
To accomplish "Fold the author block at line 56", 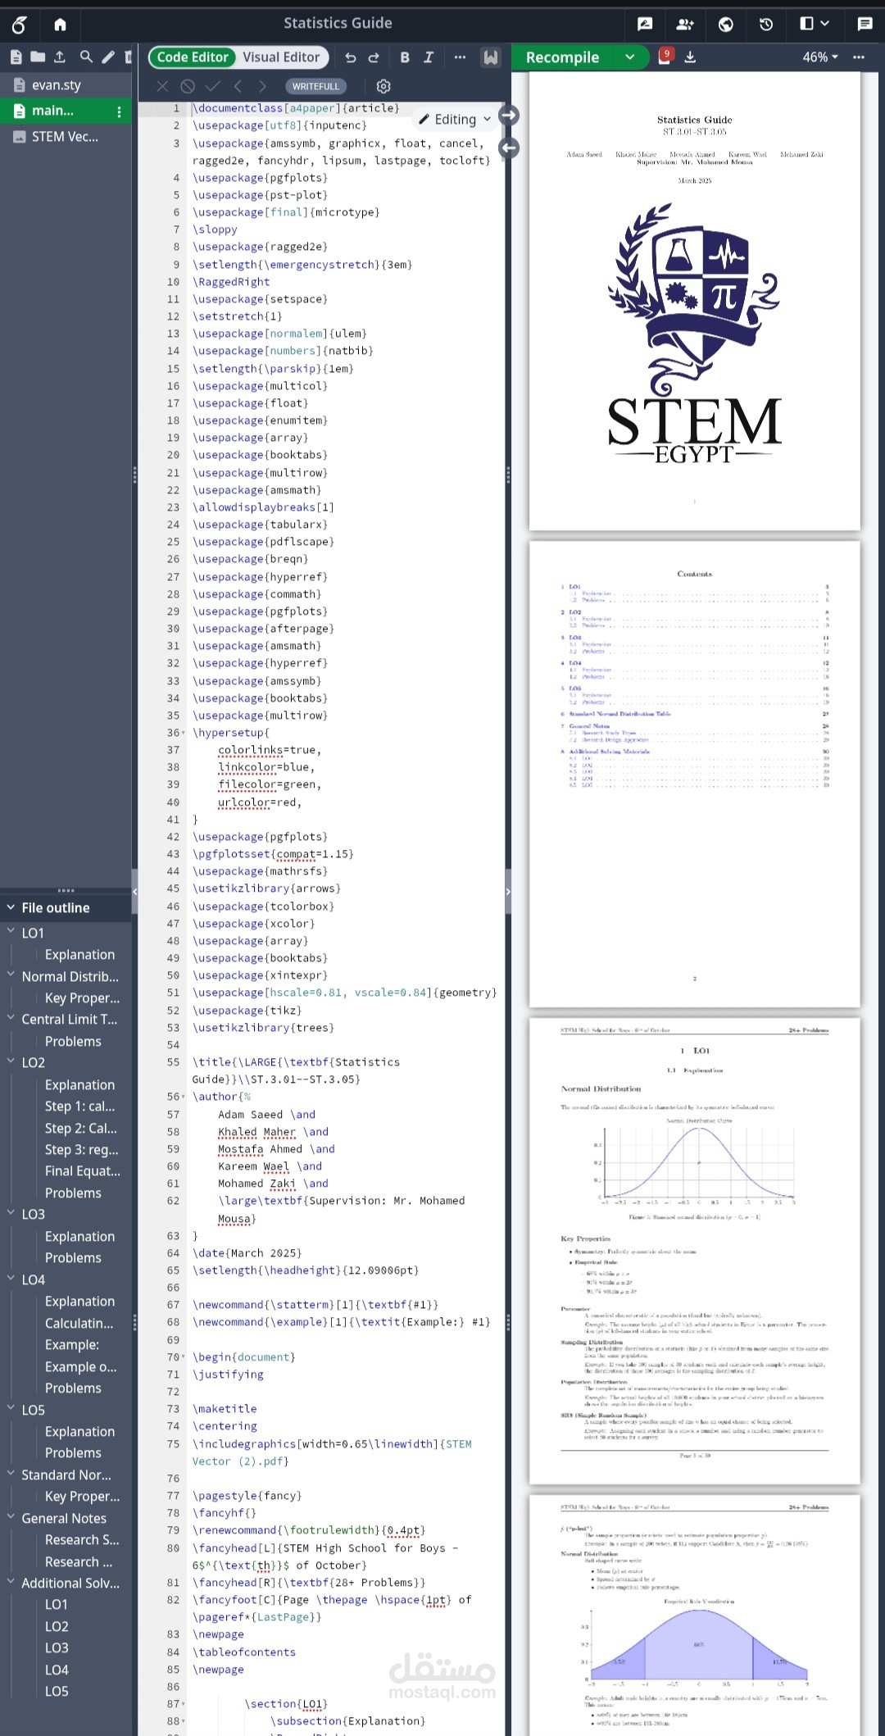I will point(184,1097).
